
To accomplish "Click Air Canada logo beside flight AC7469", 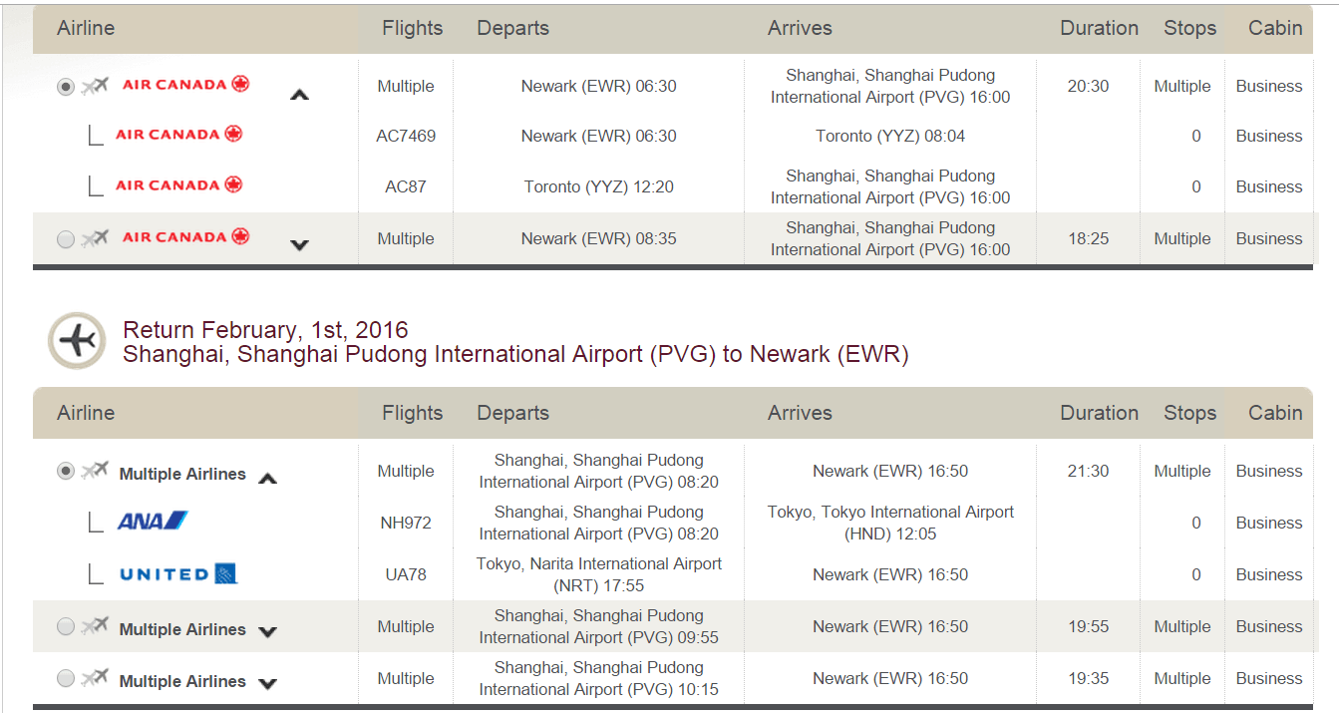I will pyautogui.click(x=179, y=134).
